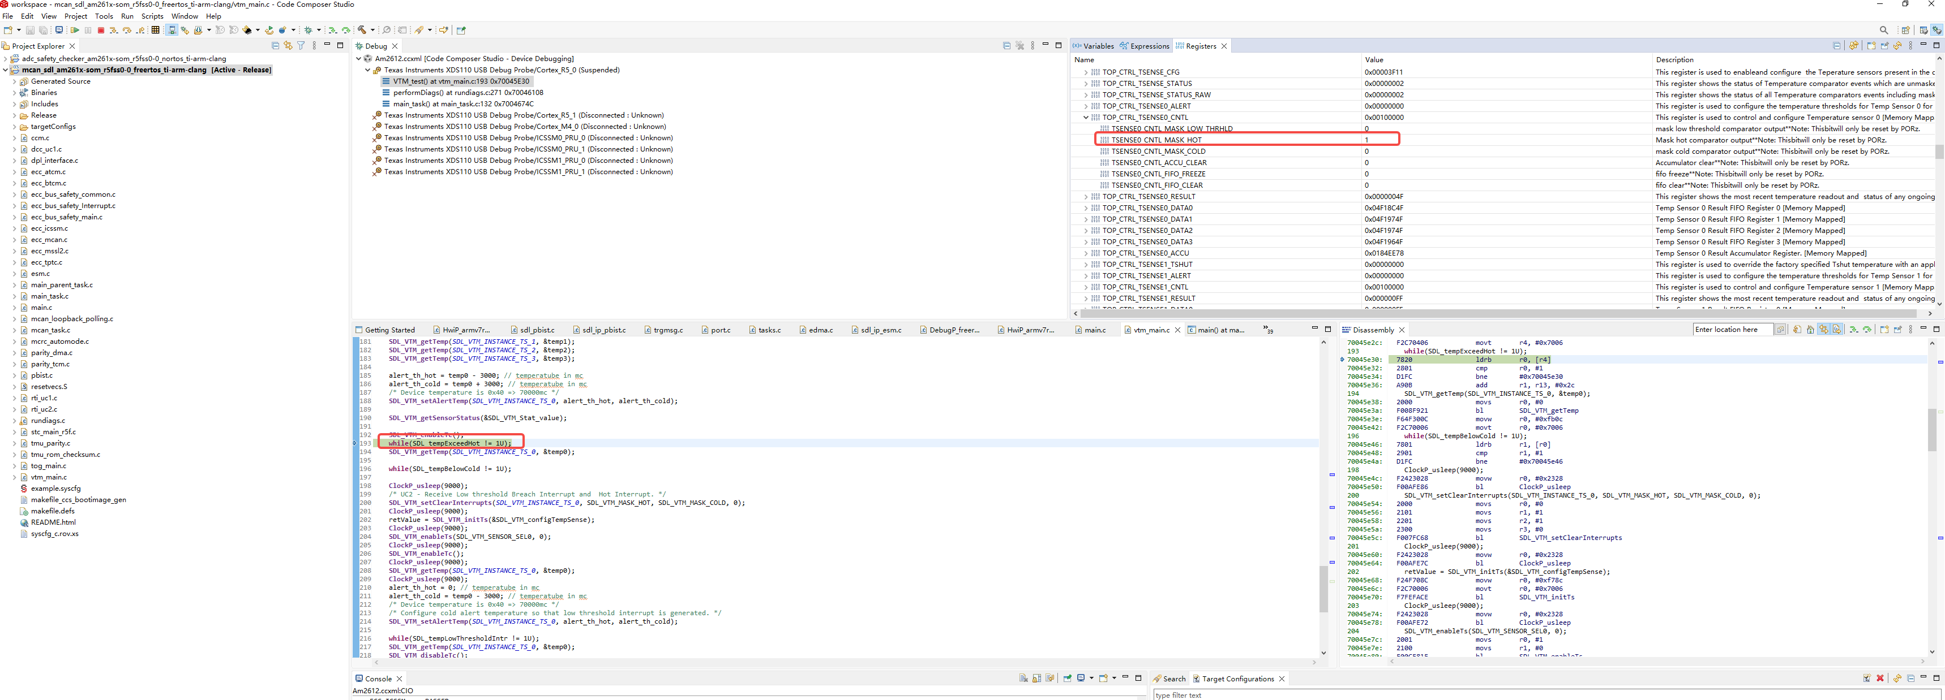Screen dimensions: 1945x700
Task: Toggle Link with Active Debug Context
Action: point(1823,330)
